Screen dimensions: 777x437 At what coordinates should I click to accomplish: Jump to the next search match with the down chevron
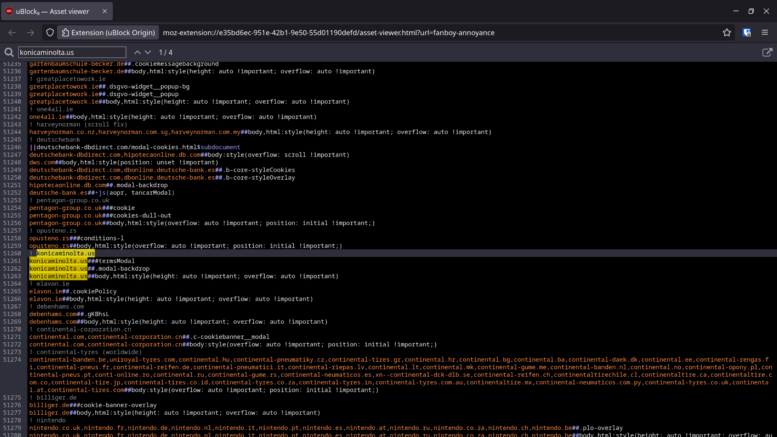tap(148, 52)
